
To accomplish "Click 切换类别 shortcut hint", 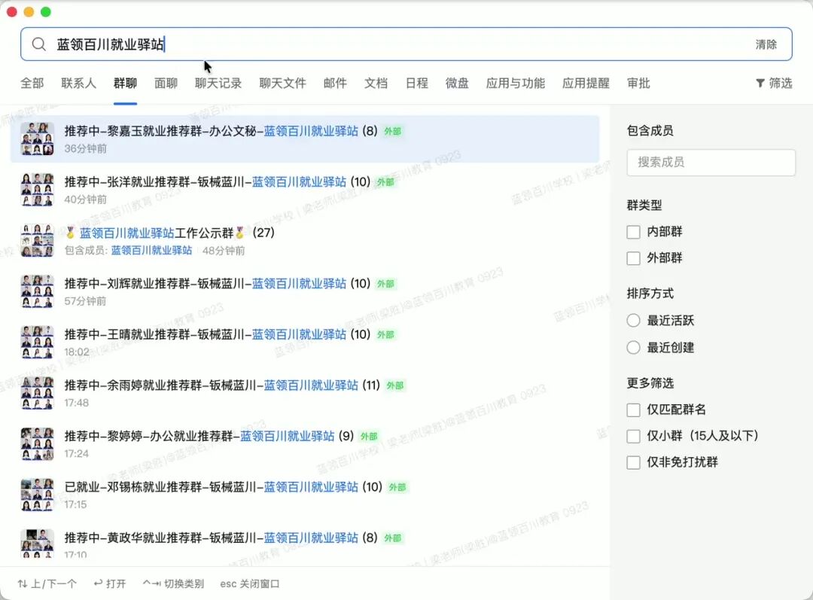I will click(x=173, y=584).
